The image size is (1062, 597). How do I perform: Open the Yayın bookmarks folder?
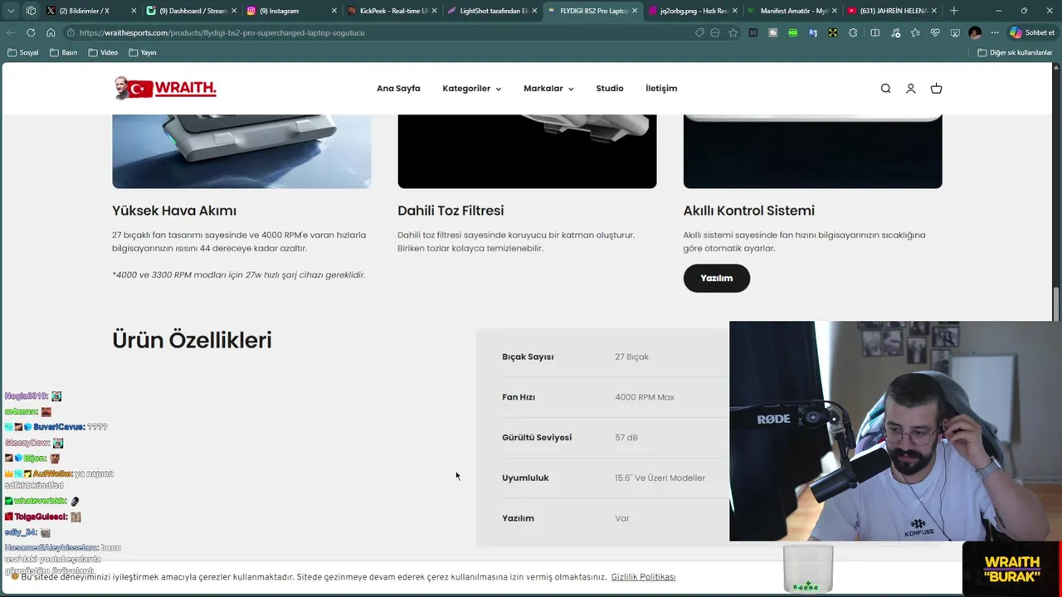(x=143, y=52)
